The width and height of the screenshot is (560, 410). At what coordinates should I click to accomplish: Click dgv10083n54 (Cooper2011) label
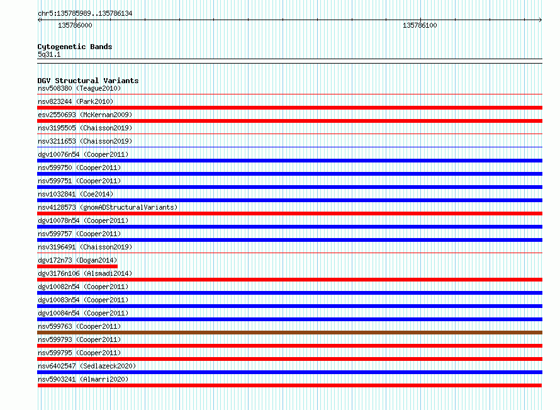(x=83, y=300)
